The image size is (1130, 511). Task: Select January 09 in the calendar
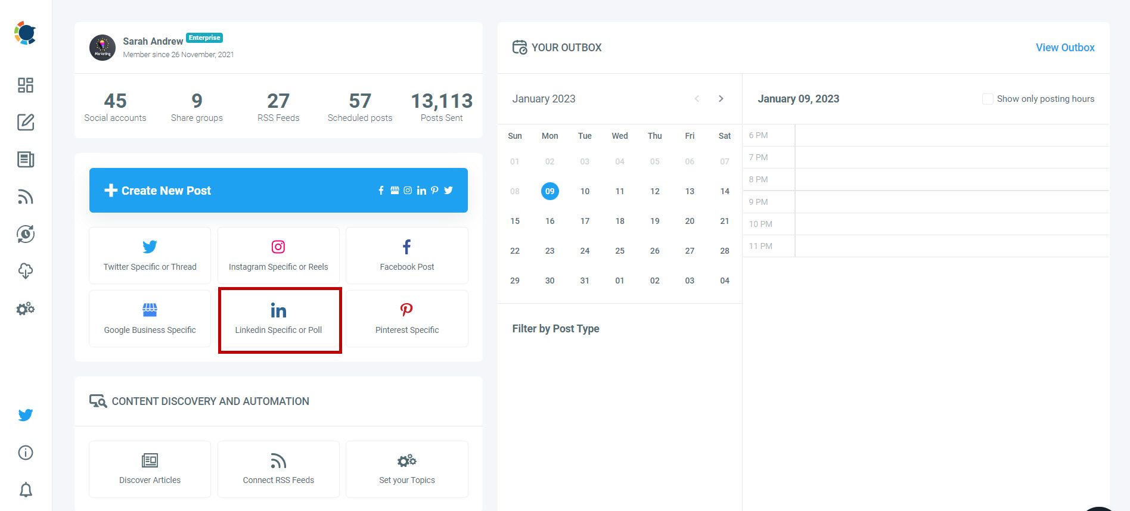point(550,191)
